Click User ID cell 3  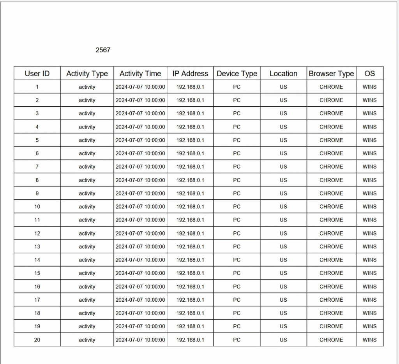point(37,113)
